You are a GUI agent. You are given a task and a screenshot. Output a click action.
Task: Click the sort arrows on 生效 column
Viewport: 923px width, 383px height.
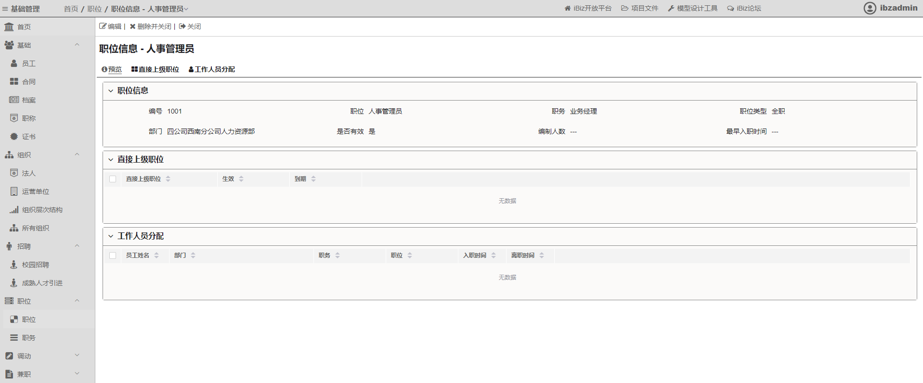[x=241, y=179]
